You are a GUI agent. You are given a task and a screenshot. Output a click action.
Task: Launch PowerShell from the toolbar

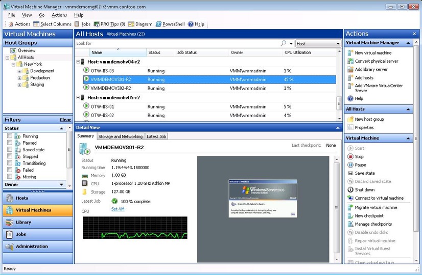click(170, 24)
